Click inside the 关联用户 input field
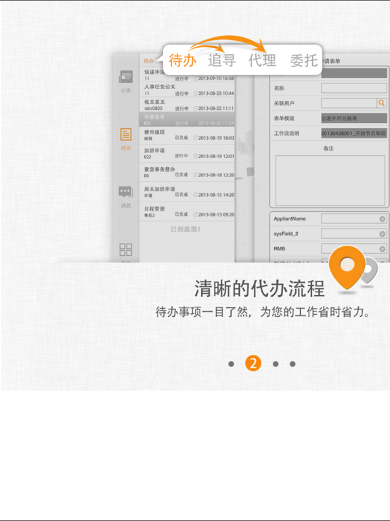This screenshot has height=521, width=390. 349,103
